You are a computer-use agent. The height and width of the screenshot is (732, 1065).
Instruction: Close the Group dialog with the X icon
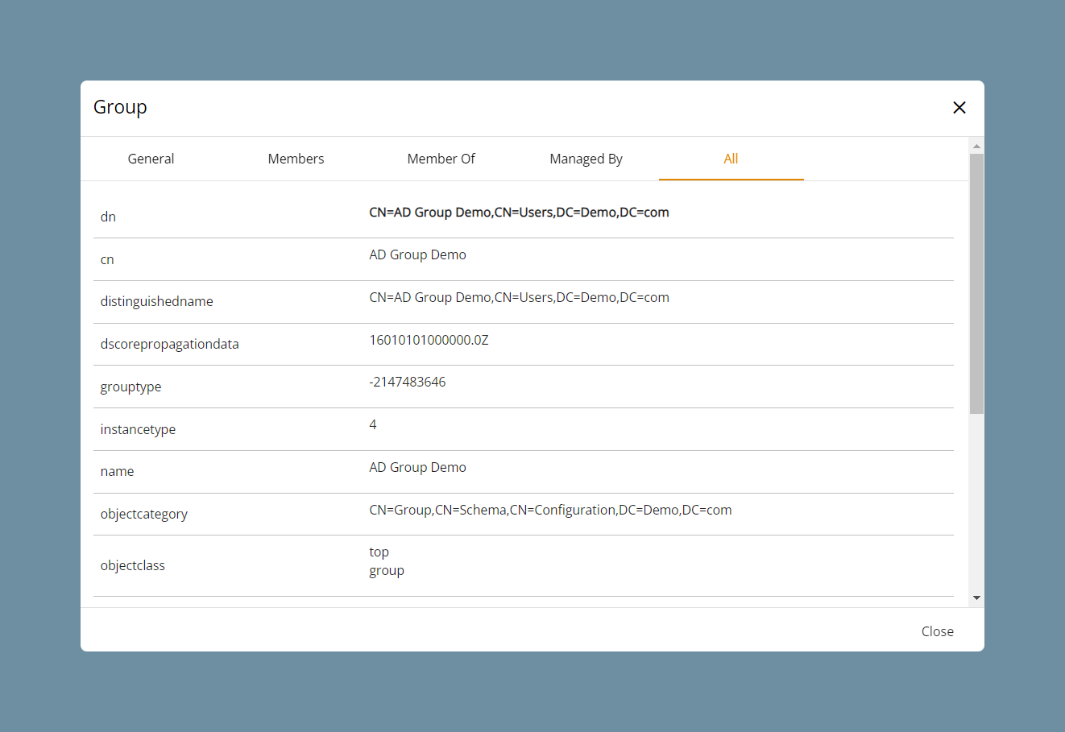(959, 108)
